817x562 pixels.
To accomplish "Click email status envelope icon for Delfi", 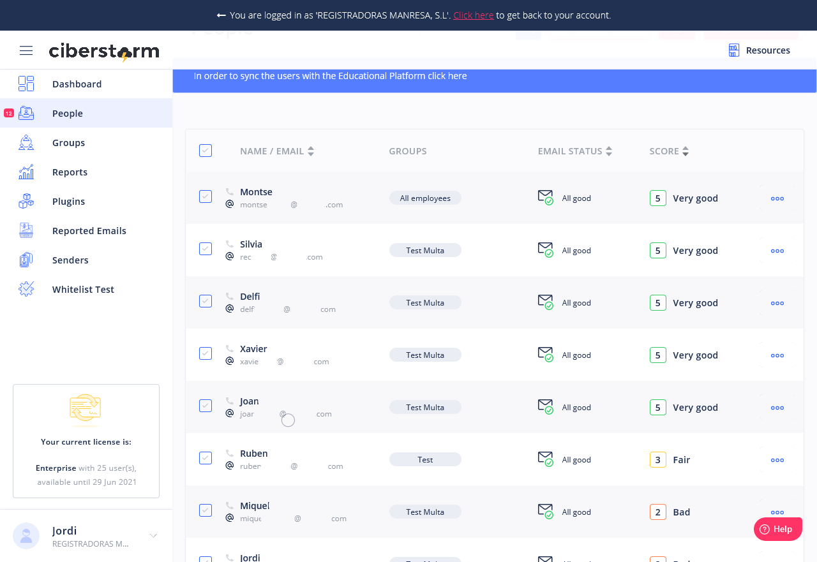I will pos(546,302).
